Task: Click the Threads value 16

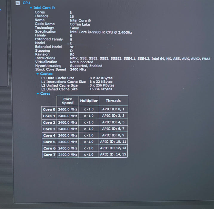Action: 72,17
